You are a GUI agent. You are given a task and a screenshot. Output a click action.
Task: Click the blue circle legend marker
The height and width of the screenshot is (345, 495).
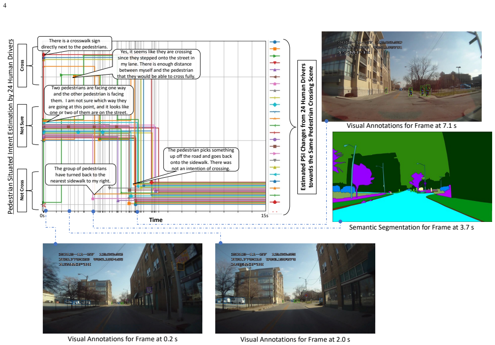point(275,42)
